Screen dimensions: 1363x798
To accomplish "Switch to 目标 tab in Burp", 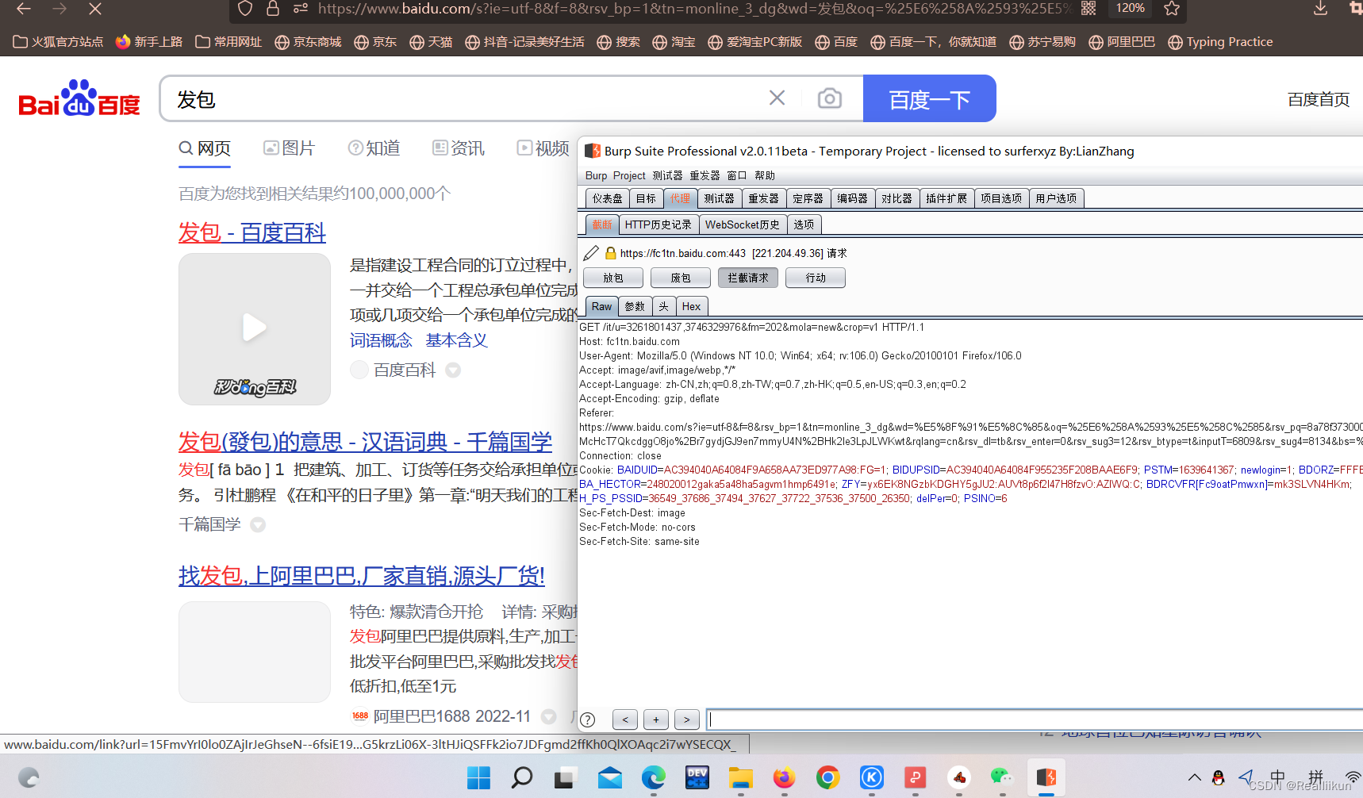I will (646, 198).
